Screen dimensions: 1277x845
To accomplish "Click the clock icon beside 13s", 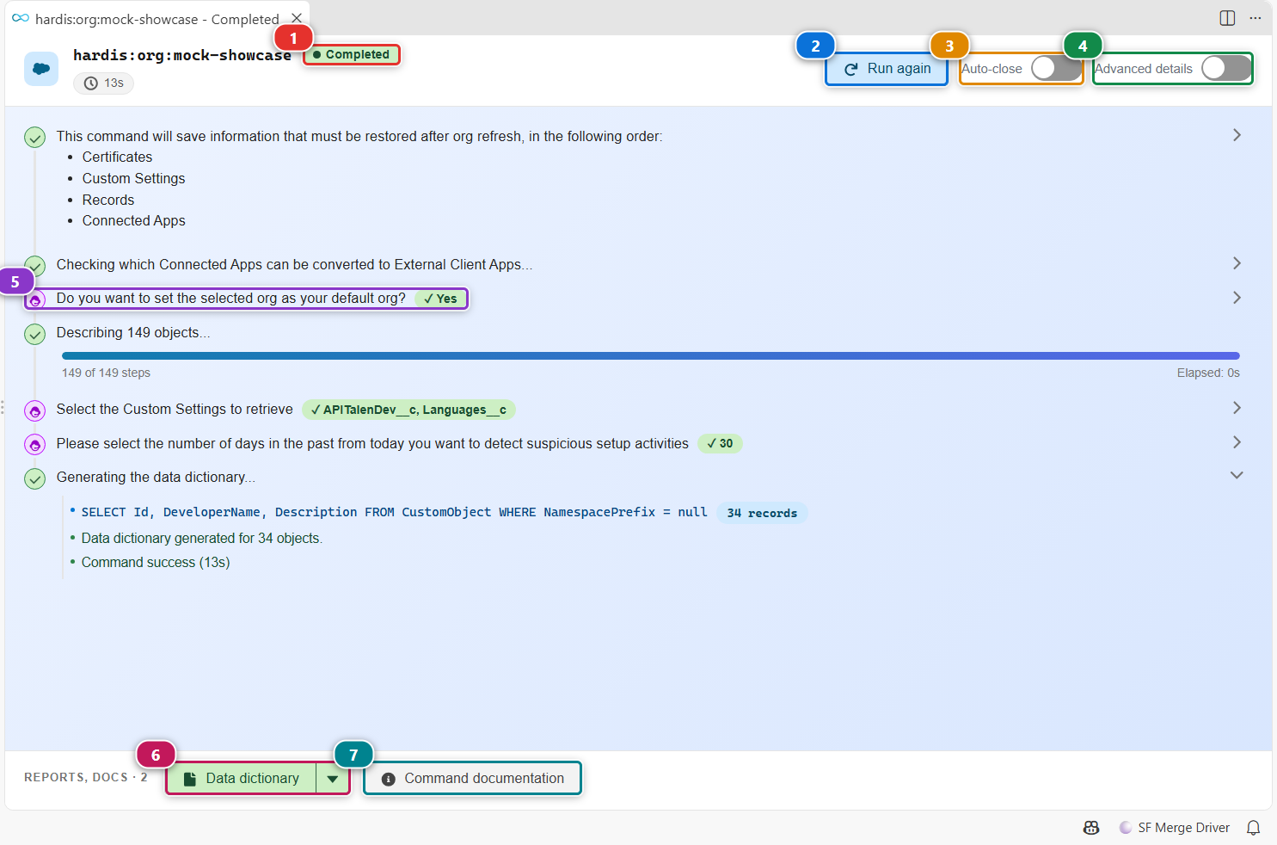I will click(90, 83).
